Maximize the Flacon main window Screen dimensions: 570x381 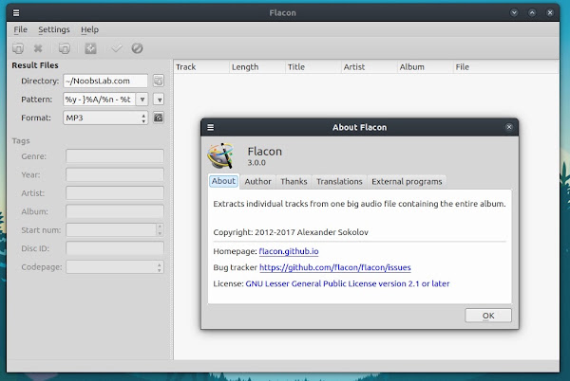click(532, 12)
